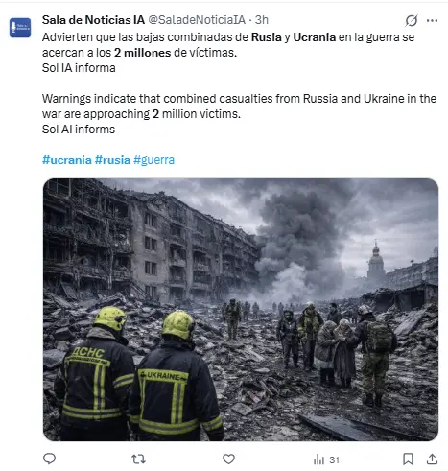
Task: Like the tweet with the heart icon
Action: 228,459
